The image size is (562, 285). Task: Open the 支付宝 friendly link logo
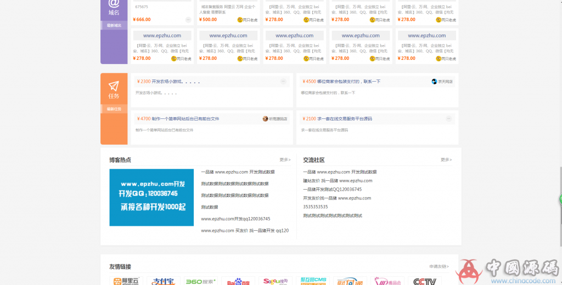[x=164, y=281]
